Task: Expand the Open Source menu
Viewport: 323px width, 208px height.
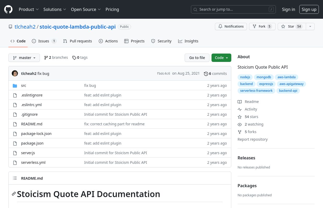Action: point(86,9)
